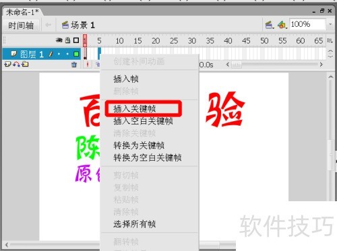Insert a new layer folder
Screen dimensions: 337x251
click(25, 65)
